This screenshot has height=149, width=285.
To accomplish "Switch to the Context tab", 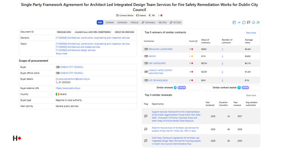I will (x=110, y=23).
